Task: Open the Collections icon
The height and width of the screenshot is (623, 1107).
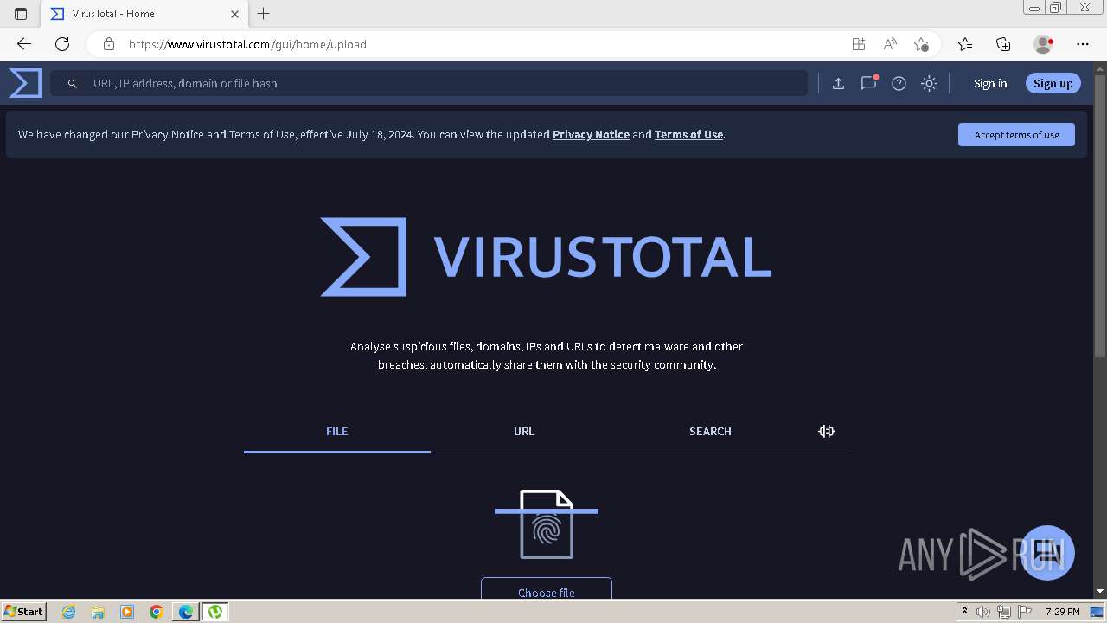Action: click(1003, 44)
